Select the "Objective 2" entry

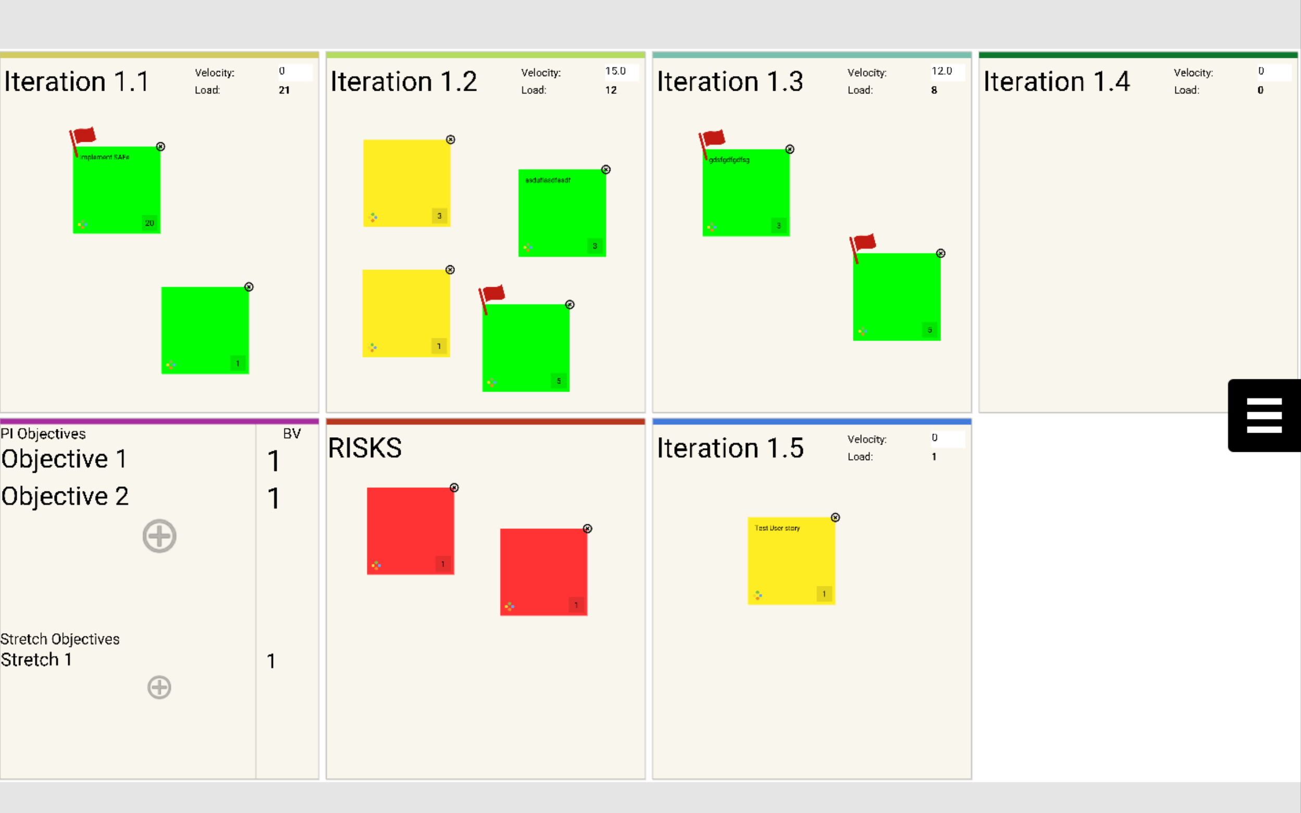pyautogui.click(x=65, y=496)
